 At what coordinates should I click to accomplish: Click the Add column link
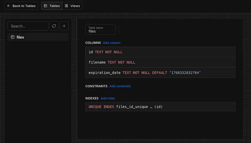[x=111, y=43]
